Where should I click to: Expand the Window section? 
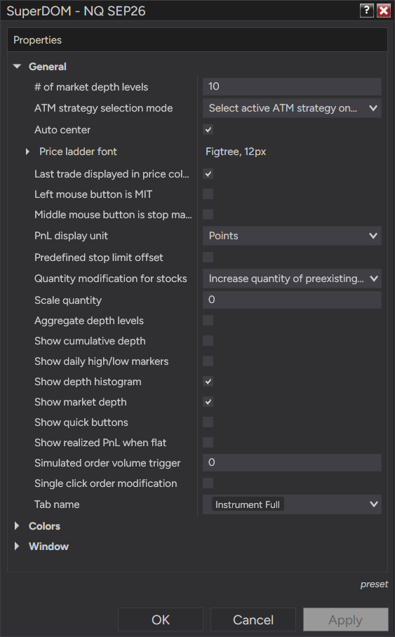[x=17, y=546]
